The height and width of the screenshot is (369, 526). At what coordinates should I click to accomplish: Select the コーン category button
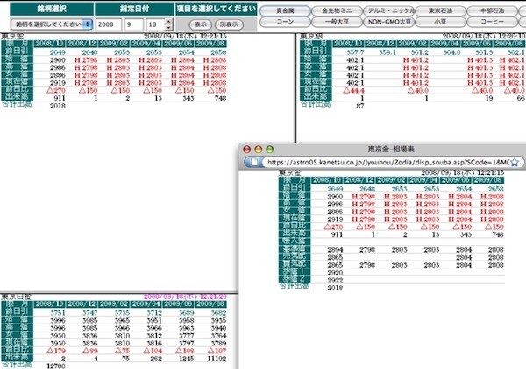tap(285, 22)
